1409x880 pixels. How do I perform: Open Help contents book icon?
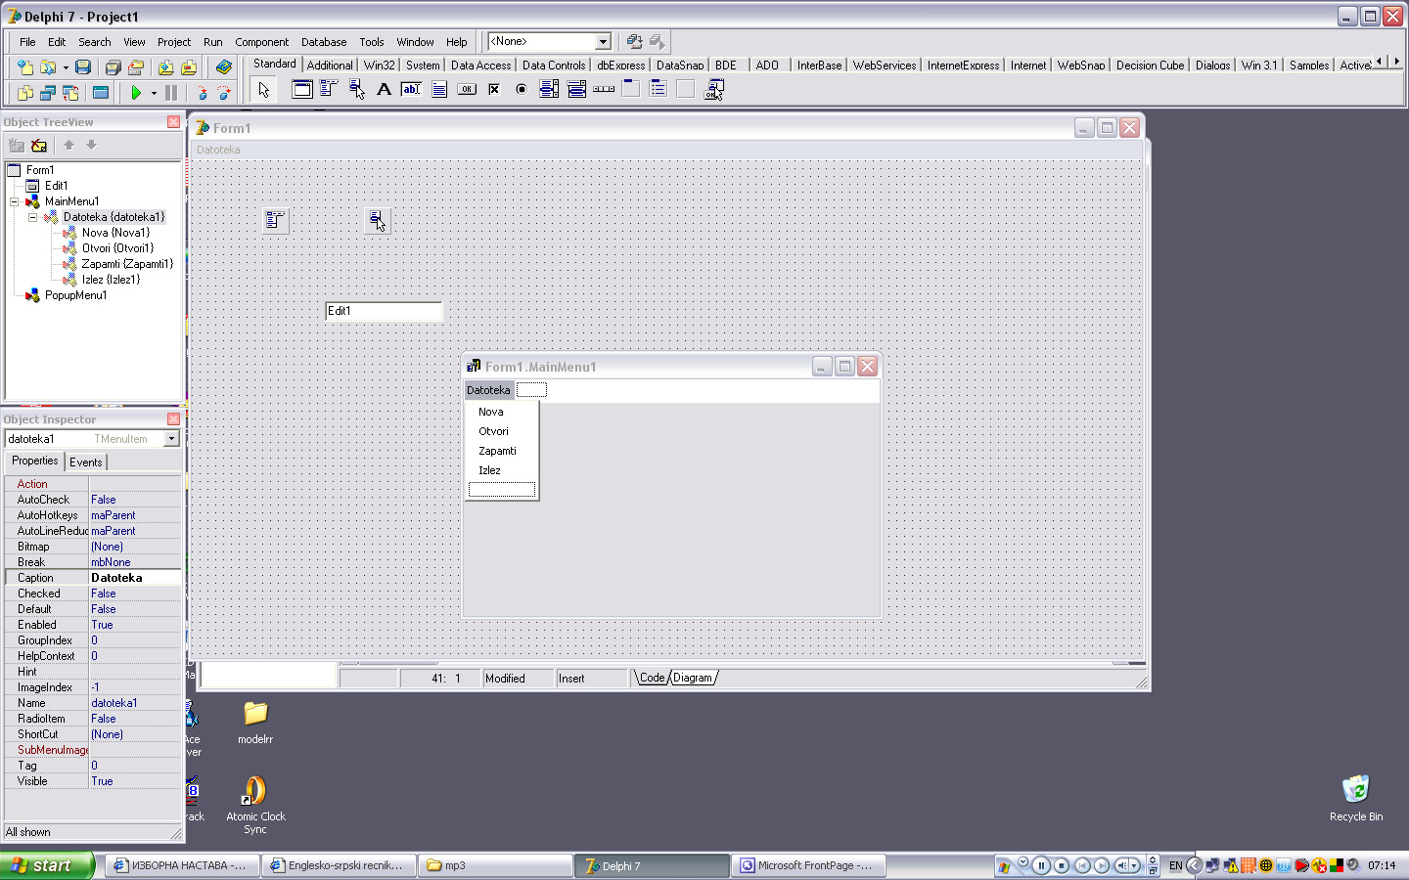point(224,67)
